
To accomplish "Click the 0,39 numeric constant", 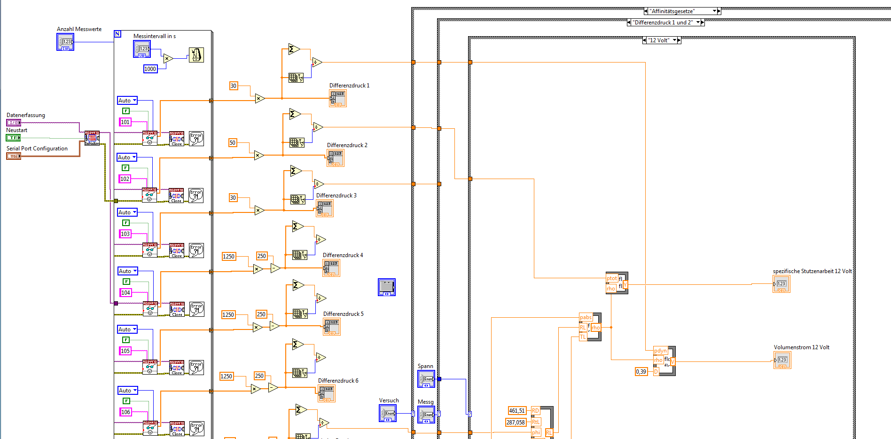I will click(641, 372).
